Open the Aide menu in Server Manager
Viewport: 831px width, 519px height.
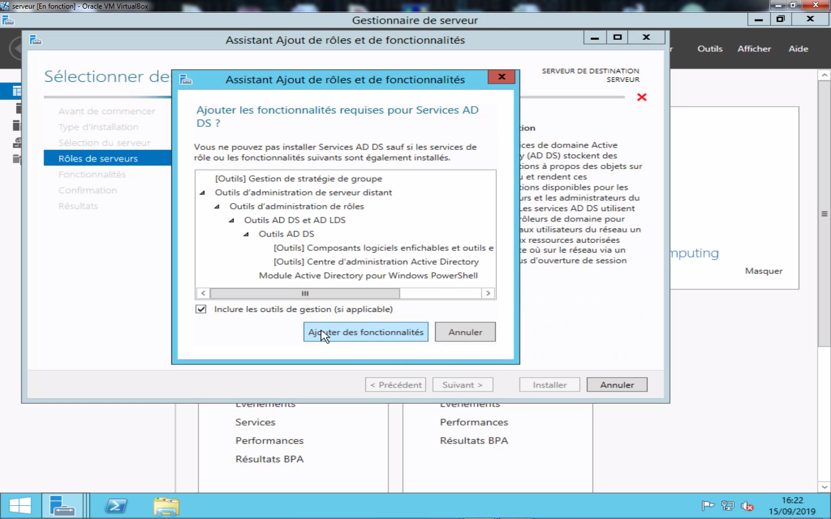click(799, 48)
